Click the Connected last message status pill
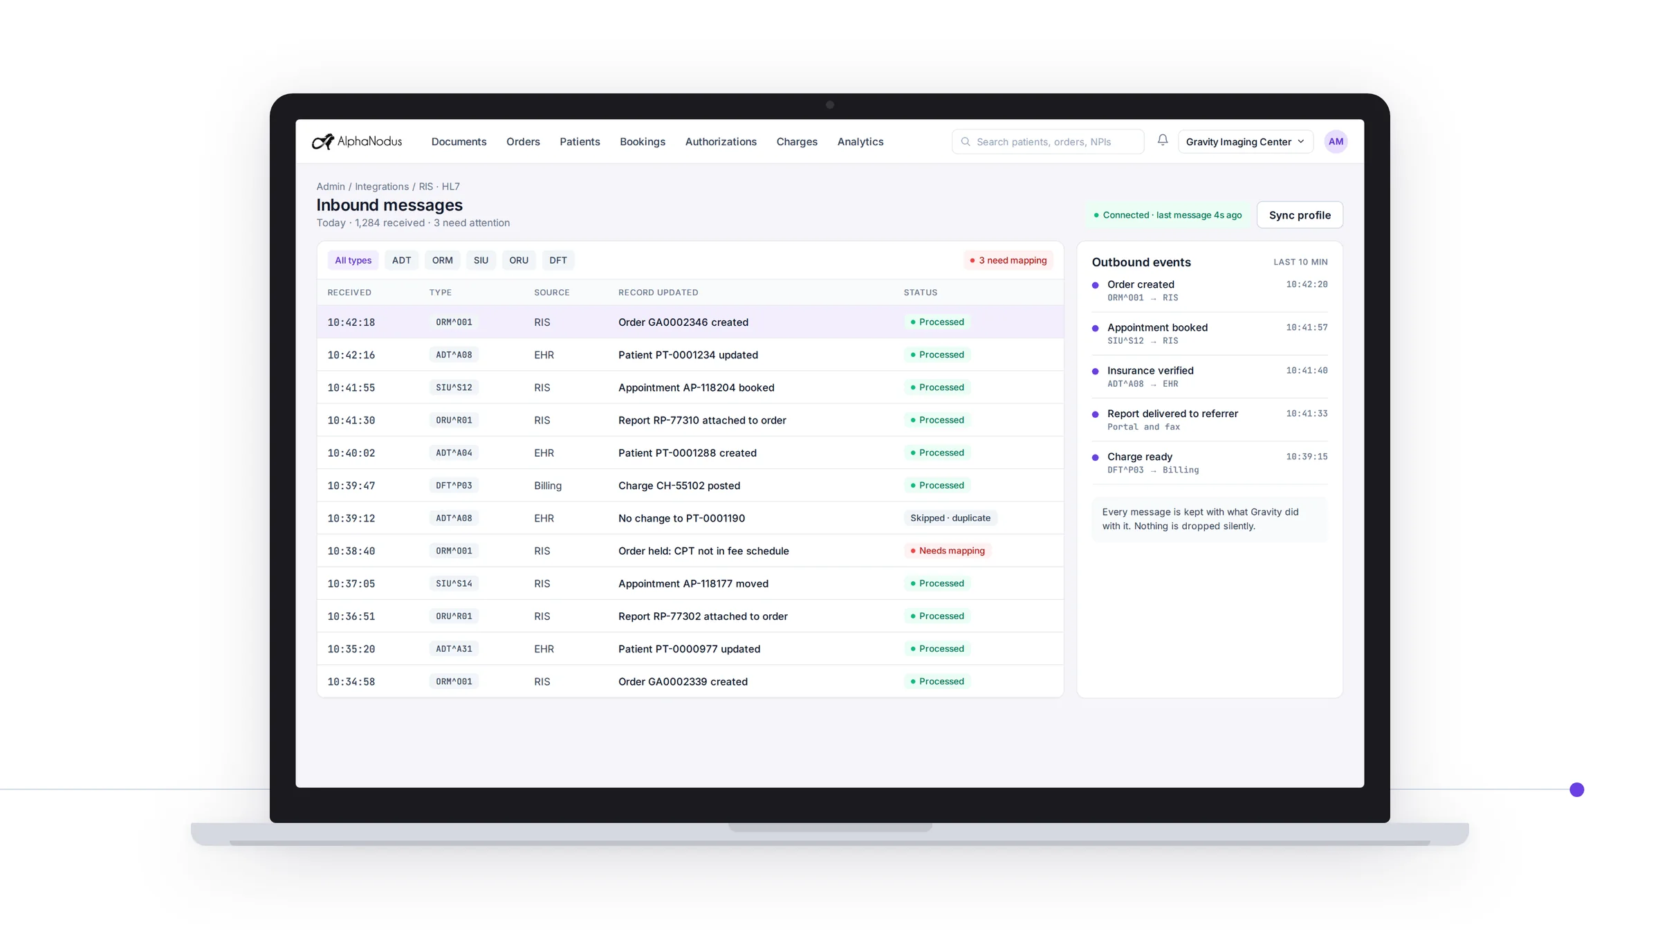The height and width of the screenshot is (934, 1660). 1168,215
